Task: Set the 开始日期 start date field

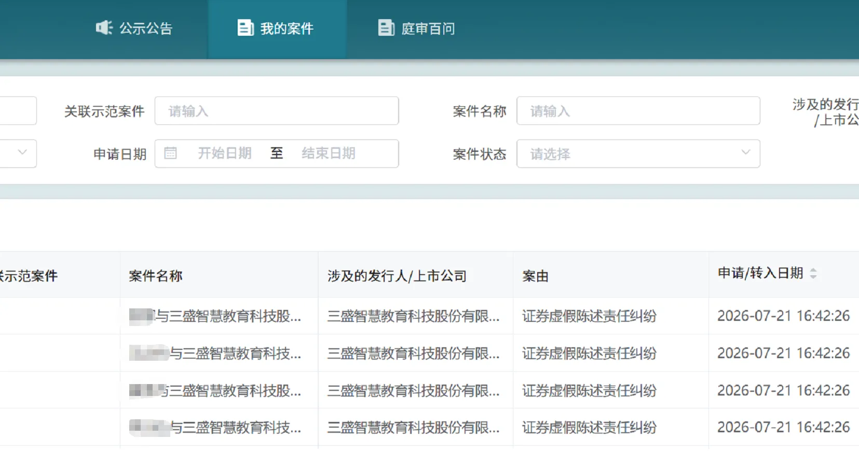Action: (x=224, y=153)
